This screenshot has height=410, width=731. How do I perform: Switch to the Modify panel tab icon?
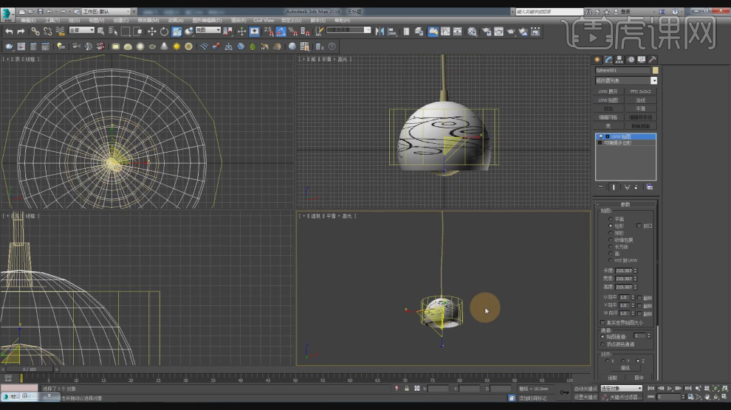tap(608, 60)
